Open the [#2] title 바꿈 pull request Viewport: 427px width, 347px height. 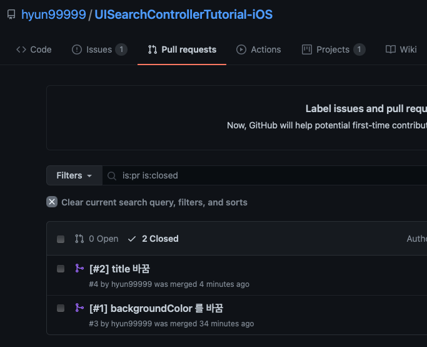tap(119, 269)
